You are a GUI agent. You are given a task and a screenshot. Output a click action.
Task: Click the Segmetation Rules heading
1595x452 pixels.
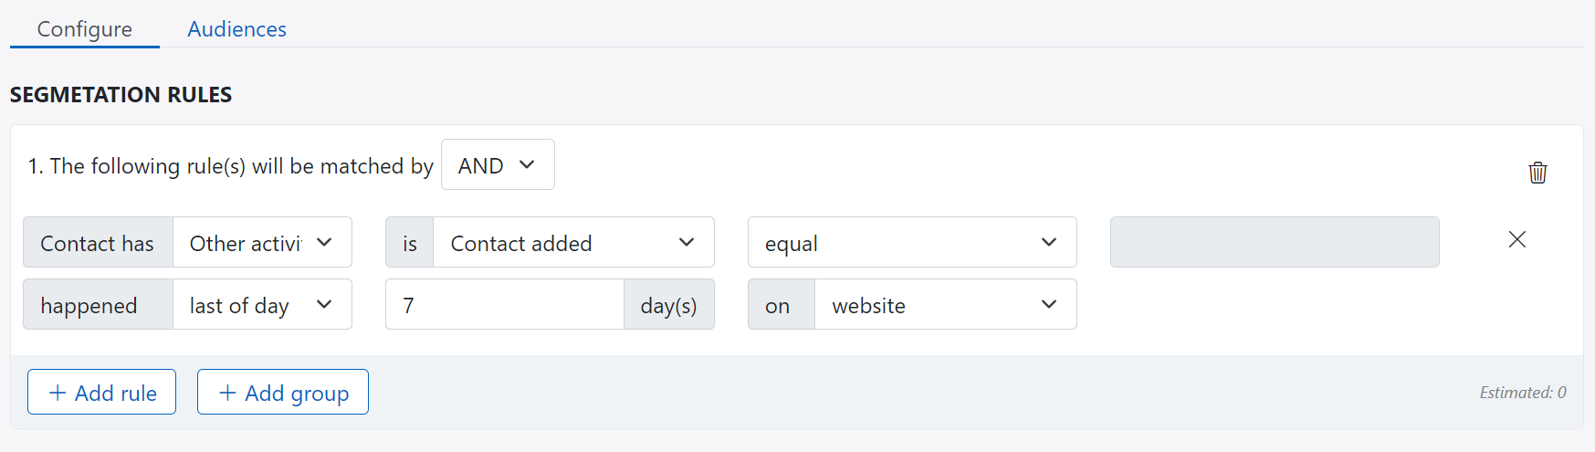tap(121, 95)
